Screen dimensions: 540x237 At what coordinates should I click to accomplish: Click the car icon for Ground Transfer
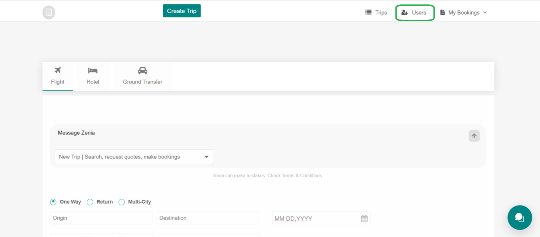142,71
